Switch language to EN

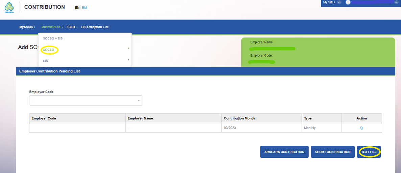point(77,8)
